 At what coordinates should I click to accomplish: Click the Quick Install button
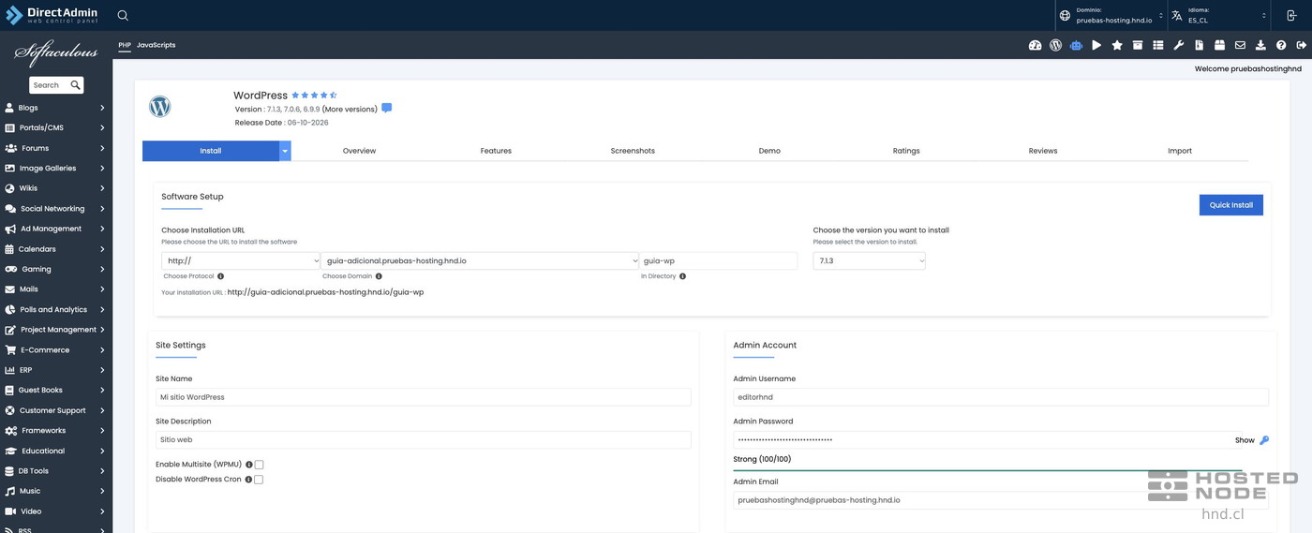tap(1231, 205)
